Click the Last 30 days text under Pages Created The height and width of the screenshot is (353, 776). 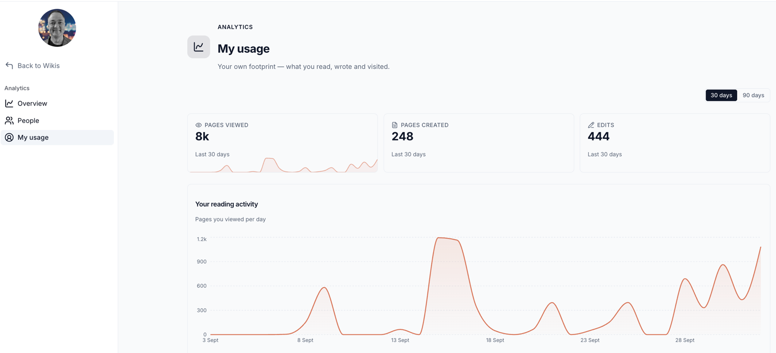point(408,154)
